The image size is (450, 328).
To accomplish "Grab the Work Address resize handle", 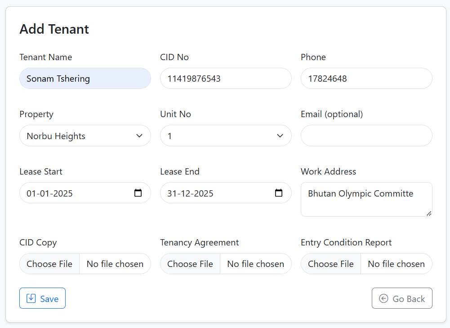I will (x=429, y=214).
